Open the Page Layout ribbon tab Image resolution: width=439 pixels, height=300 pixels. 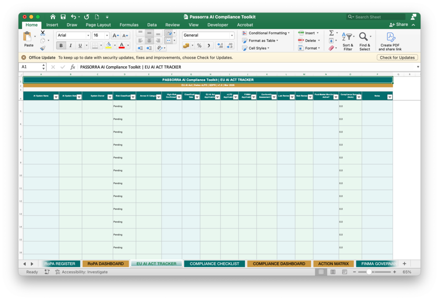(x=98, y=25)
